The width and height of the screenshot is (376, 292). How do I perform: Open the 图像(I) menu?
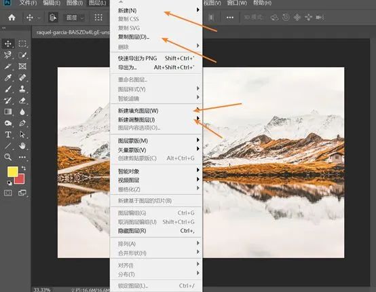[x=75, y=3]
